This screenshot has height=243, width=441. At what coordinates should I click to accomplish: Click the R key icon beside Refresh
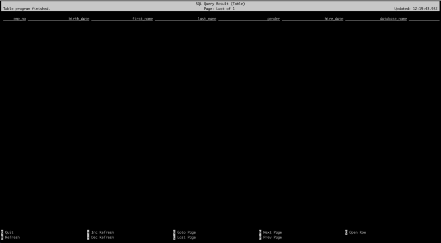pos(2,237)
